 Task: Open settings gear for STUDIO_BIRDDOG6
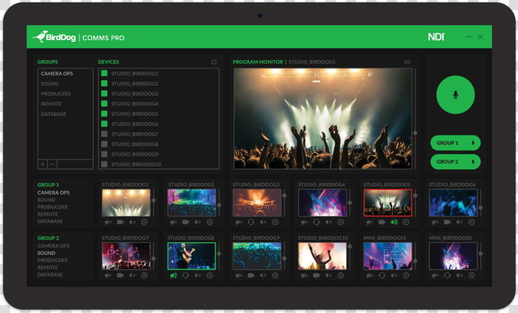471,222
